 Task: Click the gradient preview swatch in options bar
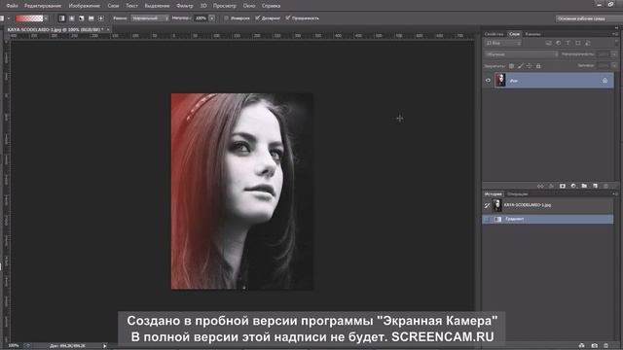(29, 18)
